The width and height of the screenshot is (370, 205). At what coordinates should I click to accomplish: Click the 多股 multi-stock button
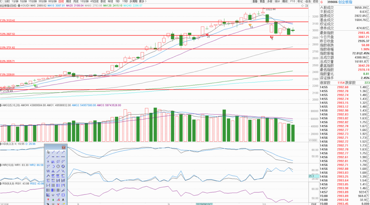click(x=270, y=1)
